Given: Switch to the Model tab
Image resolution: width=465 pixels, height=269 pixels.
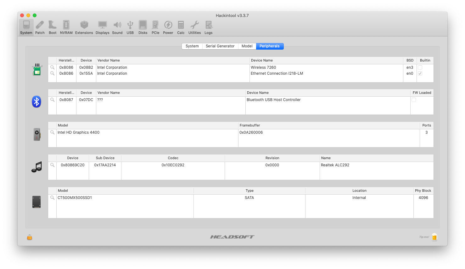Looking at the screenshot, I should coord(247,46).
